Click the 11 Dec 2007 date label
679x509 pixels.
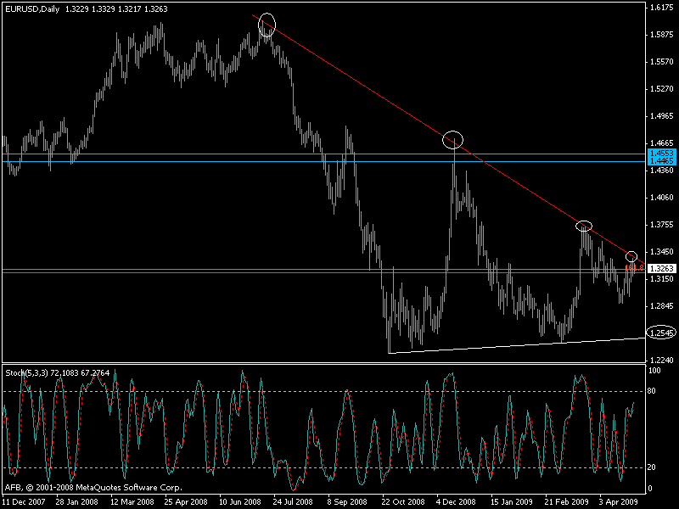23,502
